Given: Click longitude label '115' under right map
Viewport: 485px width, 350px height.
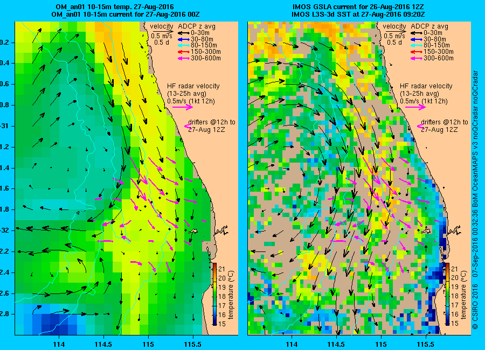Looking at the screenshot, I should pos(381,345).
